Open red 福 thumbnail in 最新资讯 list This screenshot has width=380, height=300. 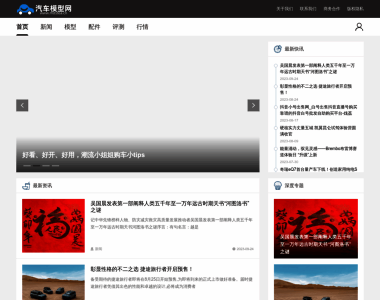(53, 226)
